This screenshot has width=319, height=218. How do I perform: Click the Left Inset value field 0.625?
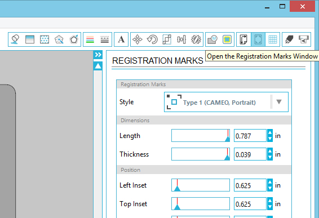point(250,185)
